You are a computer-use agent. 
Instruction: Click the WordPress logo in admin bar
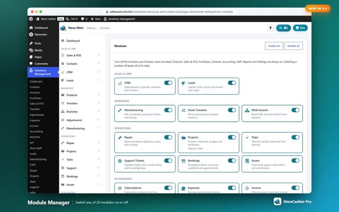31,19
